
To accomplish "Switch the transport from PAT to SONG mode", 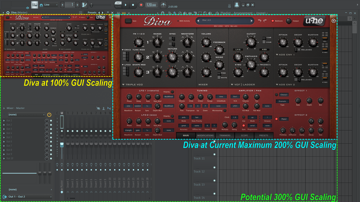I will click(x=118, y=6).
